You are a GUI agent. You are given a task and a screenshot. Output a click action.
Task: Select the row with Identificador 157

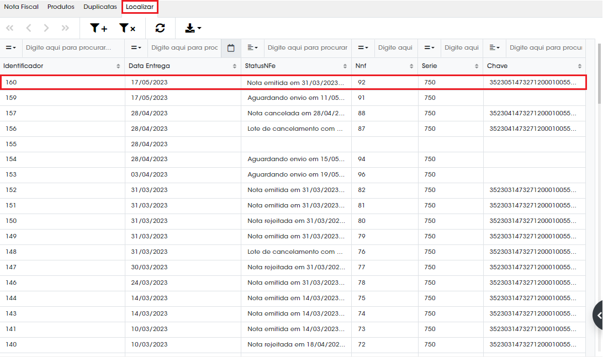click(293, 113)
